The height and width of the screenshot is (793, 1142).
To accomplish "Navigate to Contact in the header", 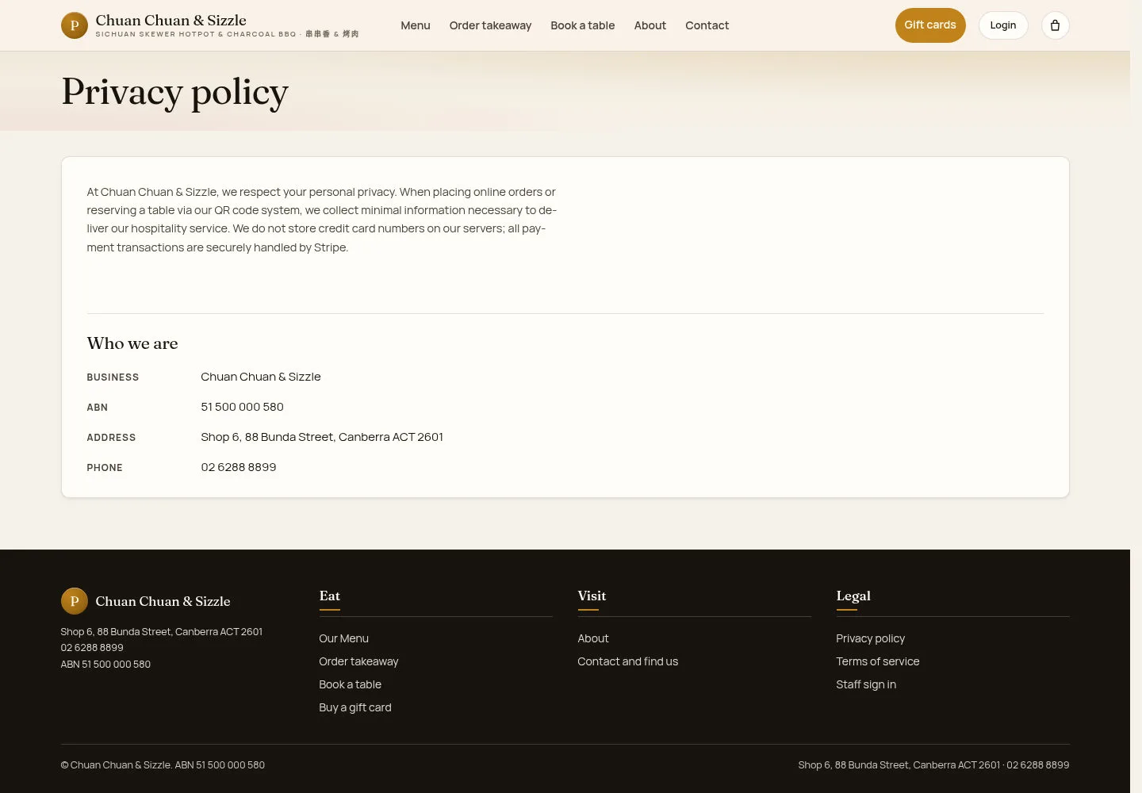I will click(x=707, y=25).
